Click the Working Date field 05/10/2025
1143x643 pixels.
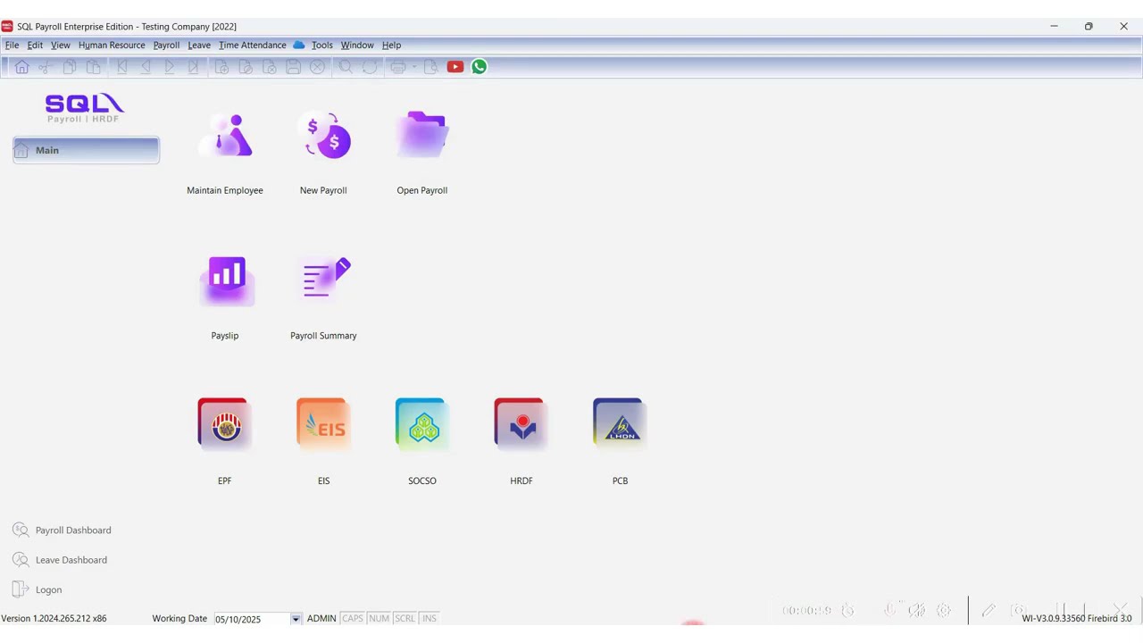(251, 619)
